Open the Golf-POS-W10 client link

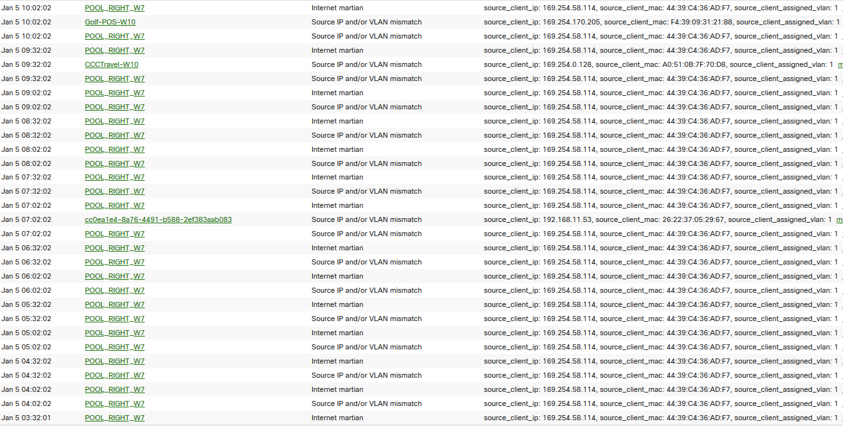pyautogui.click(x=110, y=22)
